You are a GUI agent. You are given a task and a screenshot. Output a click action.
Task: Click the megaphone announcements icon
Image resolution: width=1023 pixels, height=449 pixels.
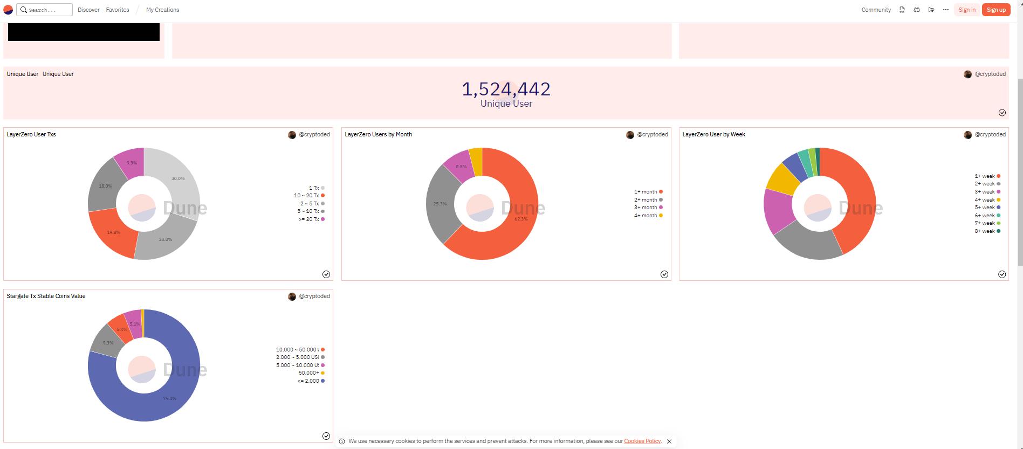[931, 10]
